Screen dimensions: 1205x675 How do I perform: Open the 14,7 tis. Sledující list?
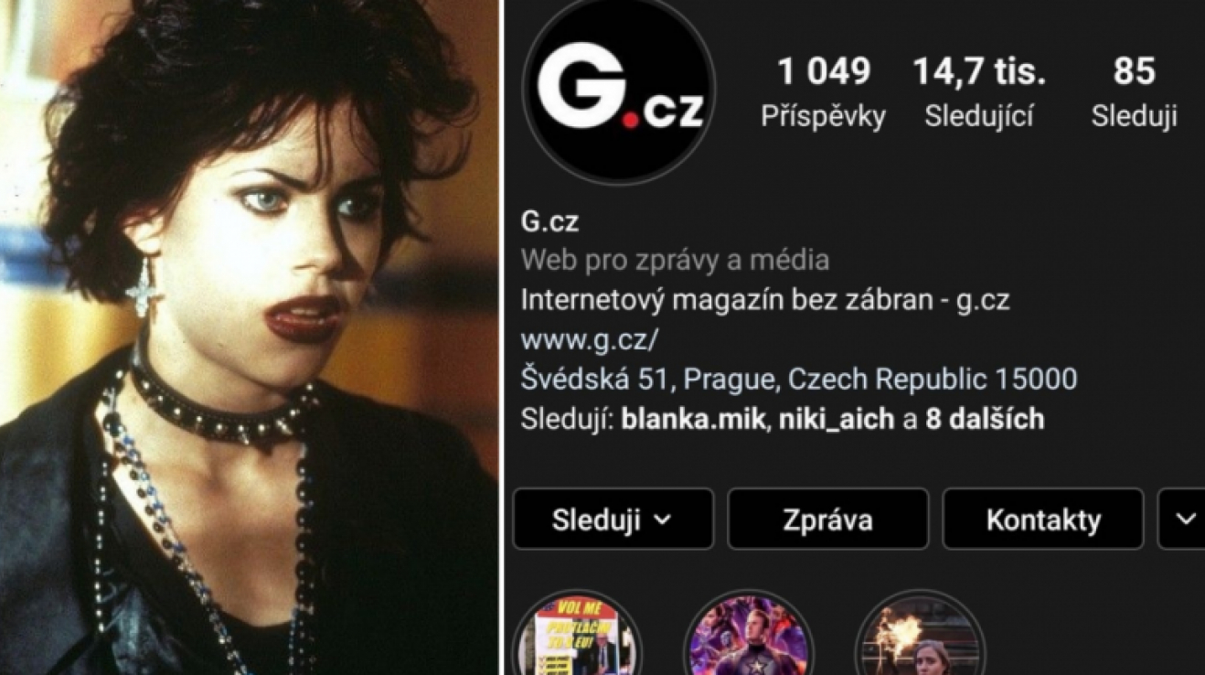[979, 92]
